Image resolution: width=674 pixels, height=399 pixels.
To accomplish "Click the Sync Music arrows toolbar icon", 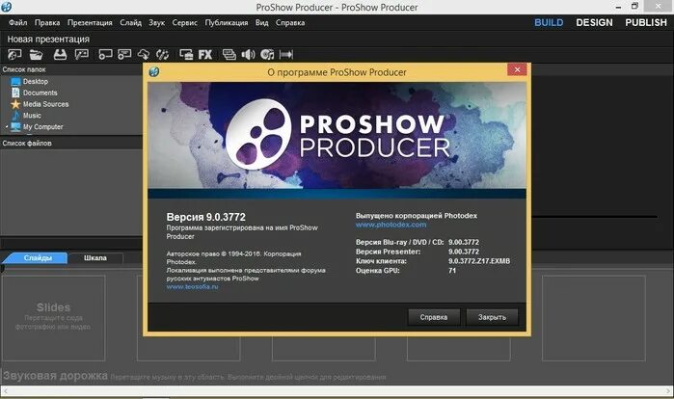I will (x=285, y=55).
